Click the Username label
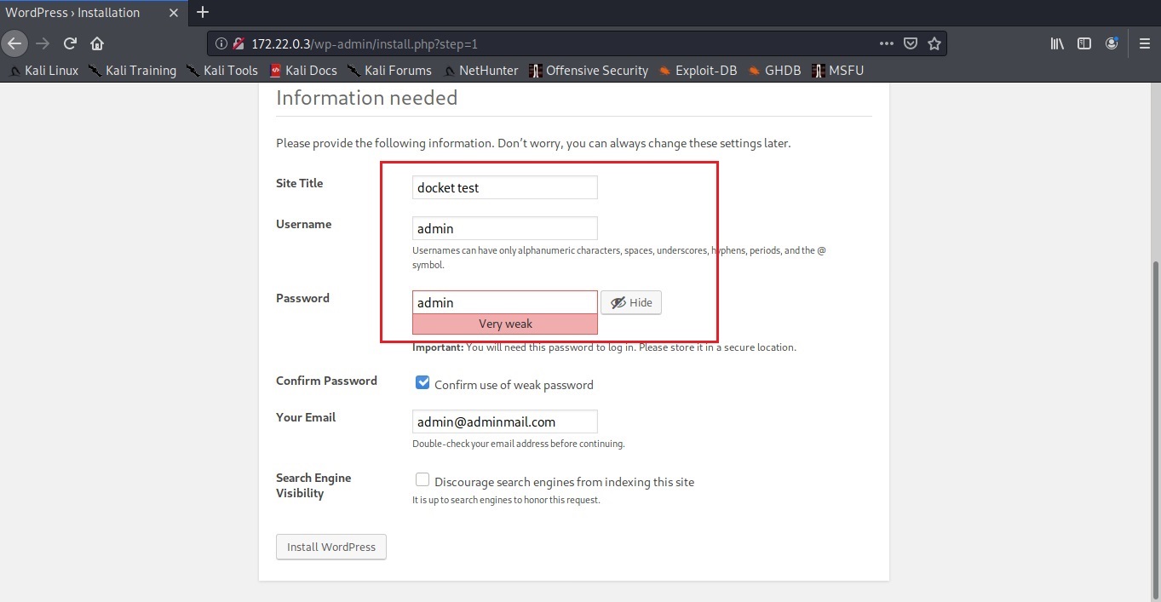Viewport: 1161px width, 602px height. 304,224
